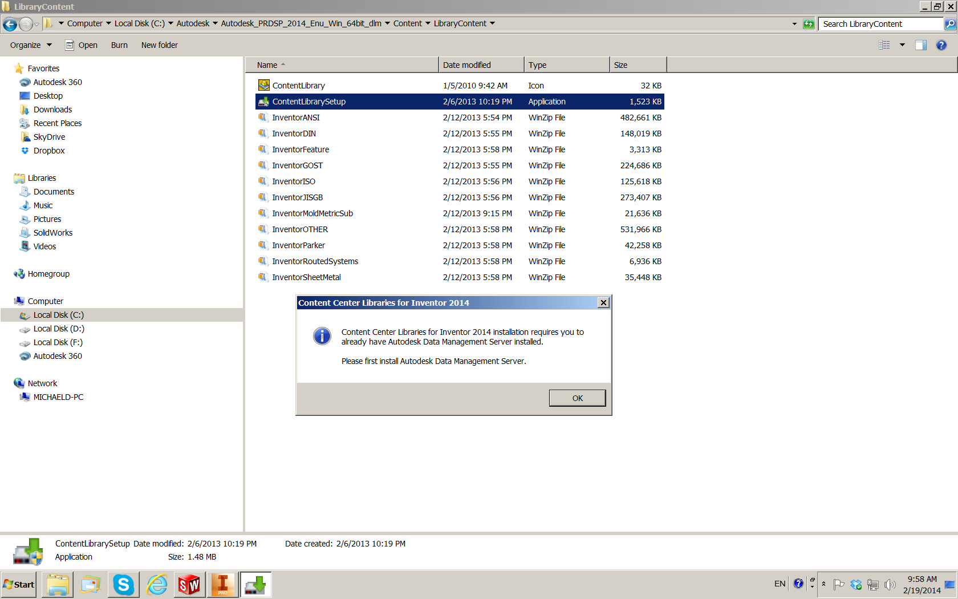Viewport: 958px width, 599px height.
Task: Select the InventorFeature file
Action: tap(460, 149)
